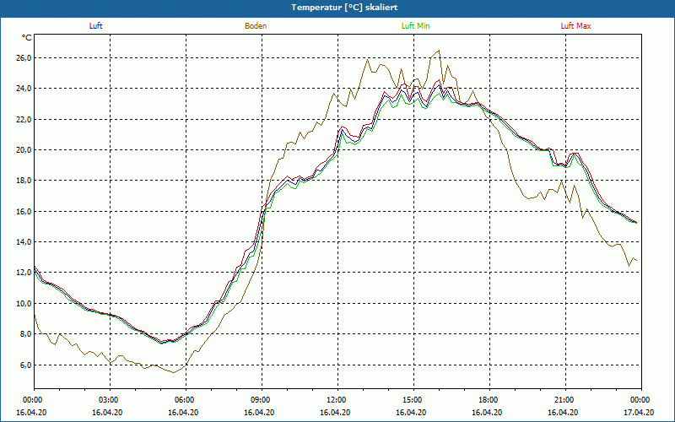Click the '14,0' y-axis value

pos(24,242)
